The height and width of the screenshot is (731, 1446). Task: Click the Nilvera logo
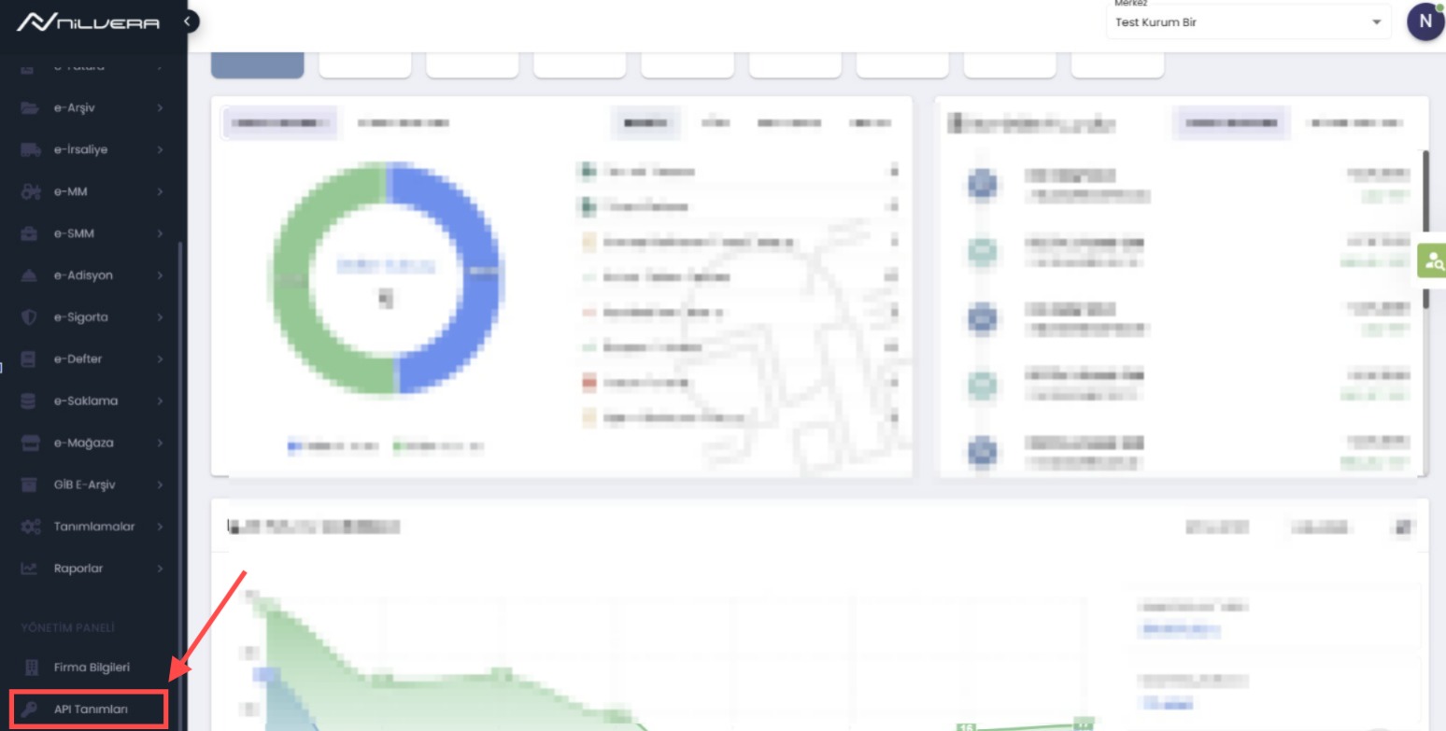[88, 22]
